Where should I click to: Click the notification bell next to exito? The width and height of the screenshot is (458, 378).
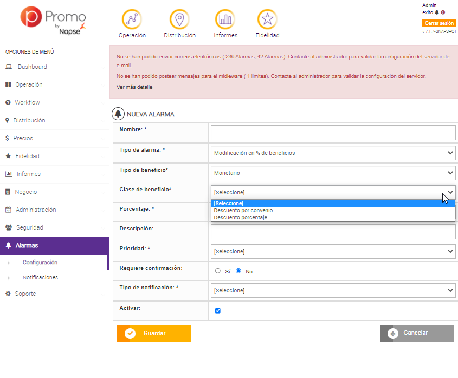click(437, 12)
